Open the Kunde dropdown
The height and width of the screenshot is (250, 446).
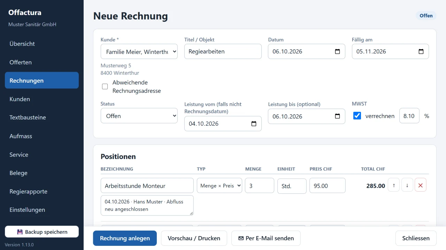tap(139, 51)
